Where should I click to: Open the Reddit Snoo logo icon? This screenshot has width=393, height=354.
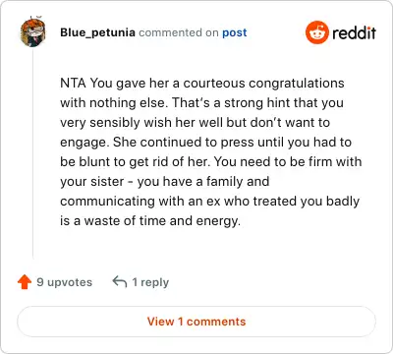pyautogui.click(x=316, y=32)
